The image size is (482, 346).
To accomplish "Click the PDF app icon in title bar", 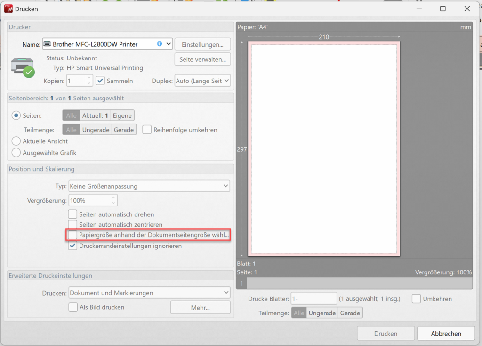I will click(x=8, y=8).
